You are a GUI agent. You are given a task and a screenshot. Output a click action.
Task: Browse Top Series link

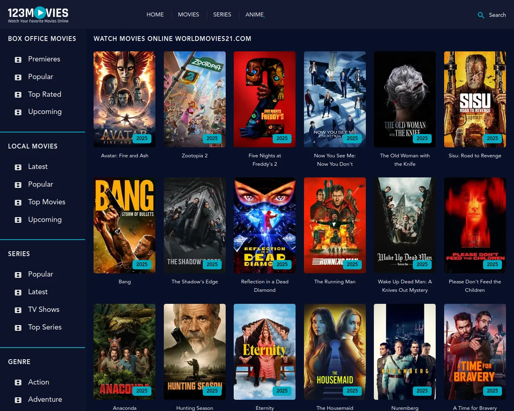point(45,327)
